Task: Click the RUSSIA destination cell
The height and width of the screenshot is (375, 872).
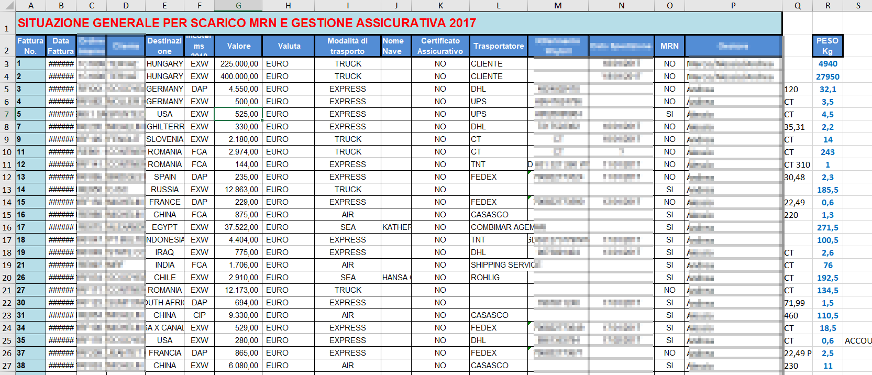Action: coord(164,190)
